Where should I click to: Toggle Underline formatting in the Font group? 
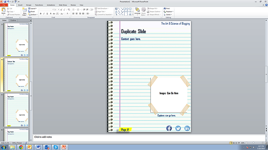point(47,14)
